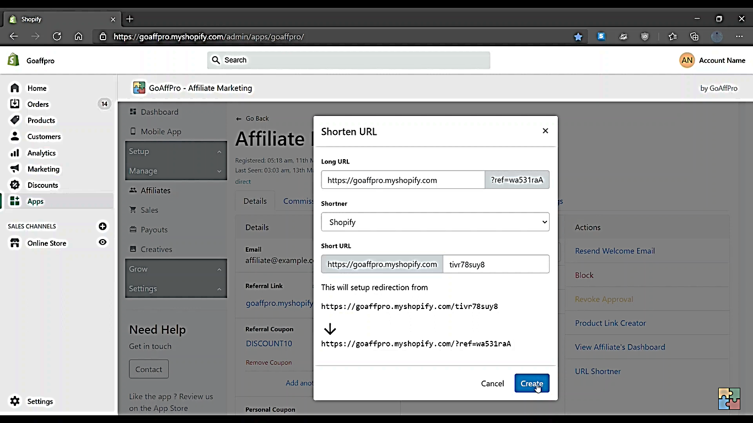Click the browser home icon
The width and height of the screenshot is (753, 423).
pos(78,36)
